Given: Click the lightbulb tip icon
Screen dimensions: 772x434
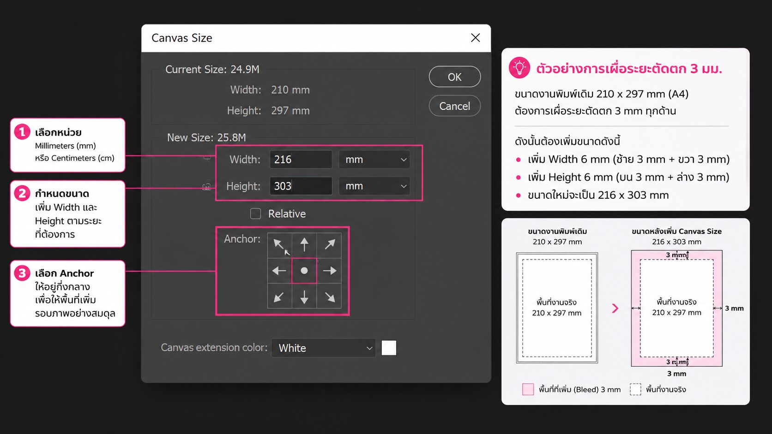Looking at the screenshot, I should click(x=519, y=68).
